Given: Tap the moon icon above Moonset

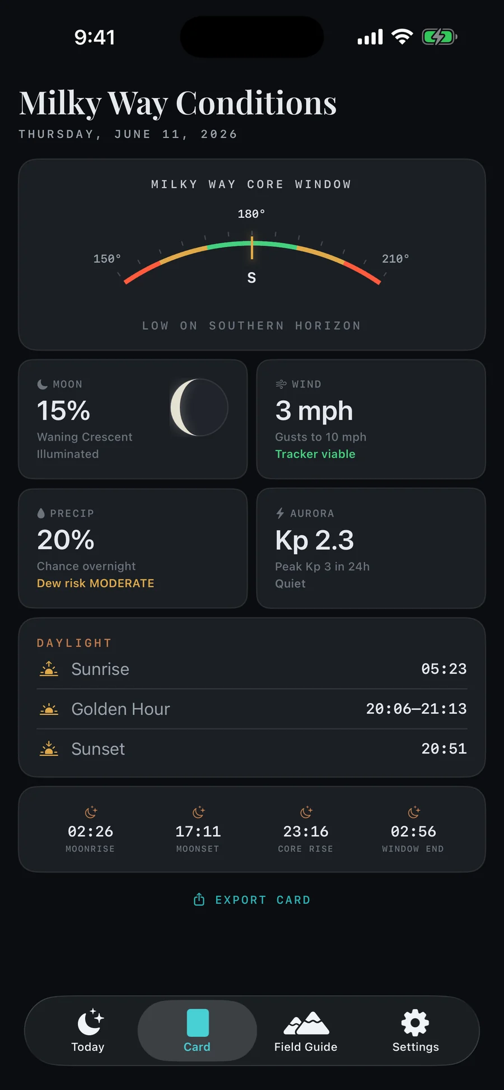Looking at the screenshot, I should [198, 812].
